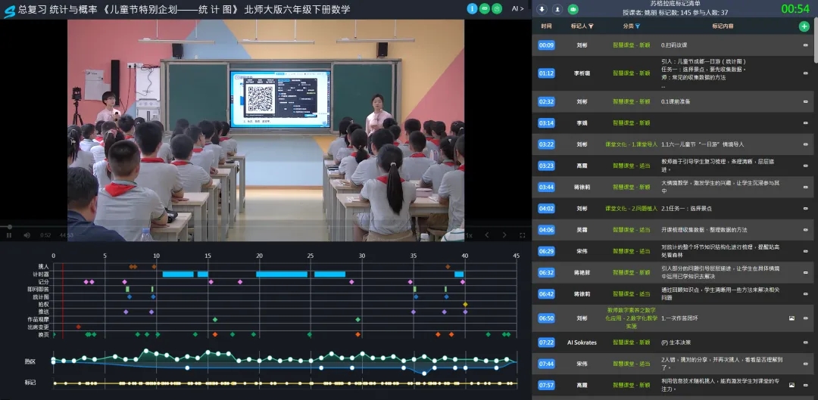The image size is (818, 400).
Task: Enter fullscreen mode on the video player
Action: click(522, 235)
